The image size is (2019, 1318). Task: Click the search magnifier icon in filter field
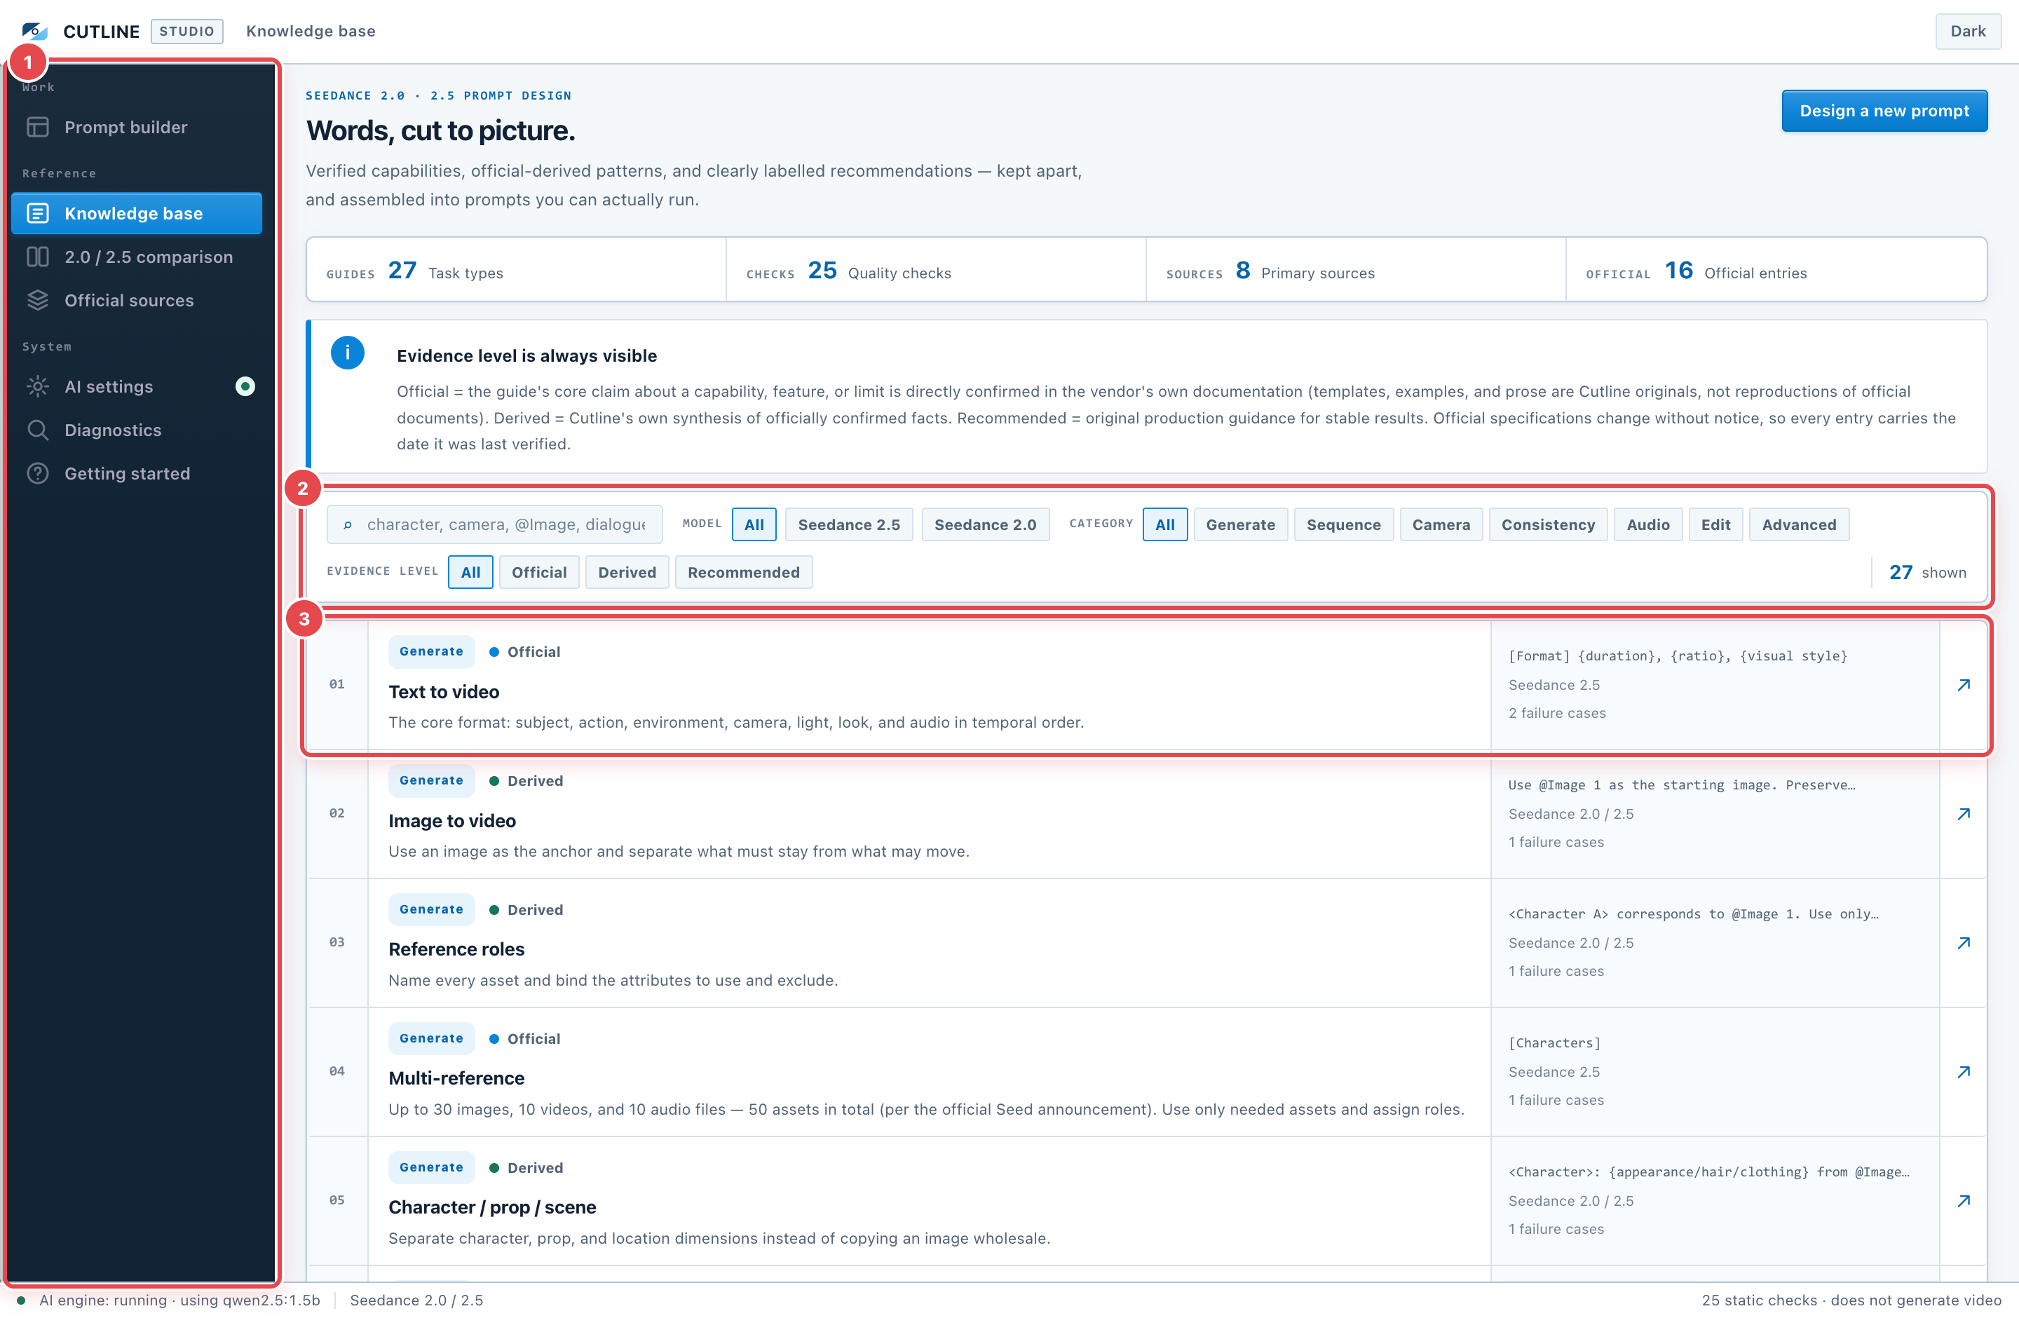348,525
